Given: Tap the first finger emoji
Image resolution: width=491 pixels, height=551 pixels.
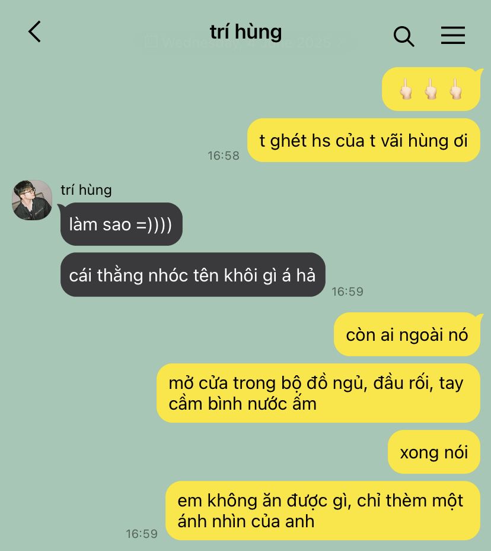Looking at the screenshot, I should point(406,88).
